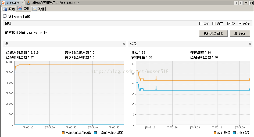Click 共享的已装入数 0 value
The height and width of the screenshot is (137, 254).
pos(93,52)
